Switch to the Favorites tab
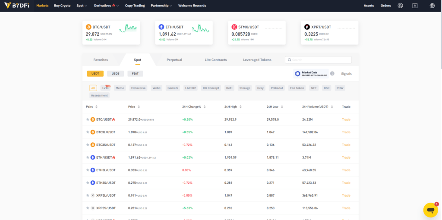Screen dimensions: 442x220 click(x=101, y=60)
